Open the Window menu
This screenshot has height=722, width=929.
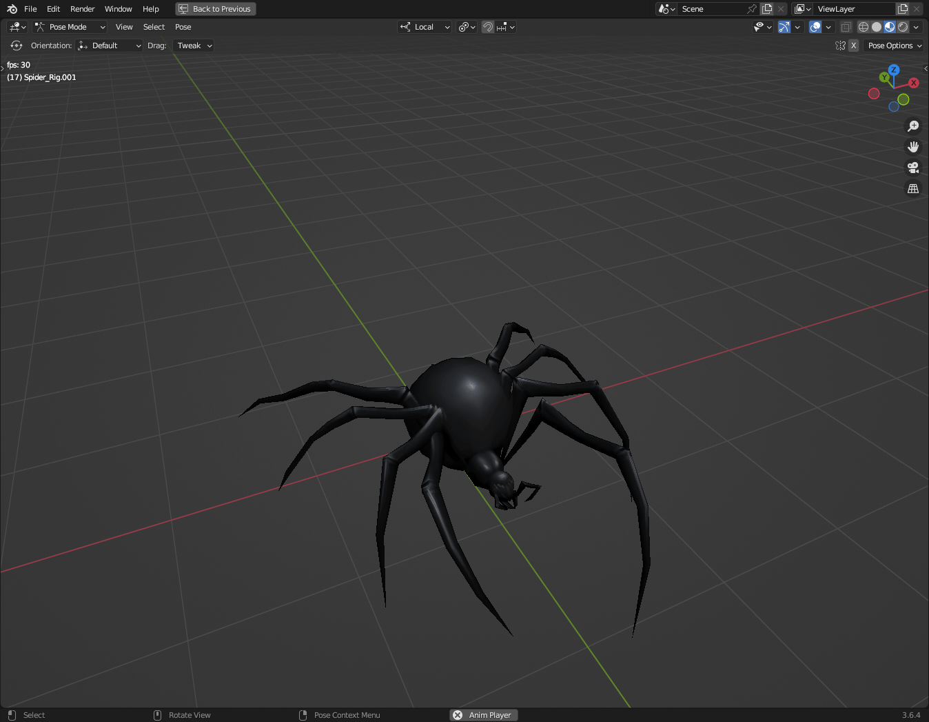pyautogui.click(x=118, y=9)
